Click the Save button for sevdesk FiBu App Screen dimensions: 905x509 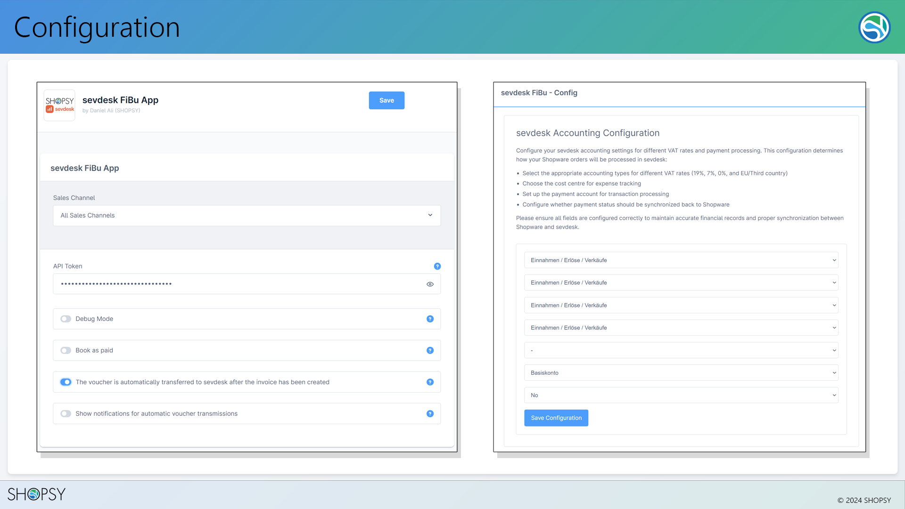pos(387,100)
